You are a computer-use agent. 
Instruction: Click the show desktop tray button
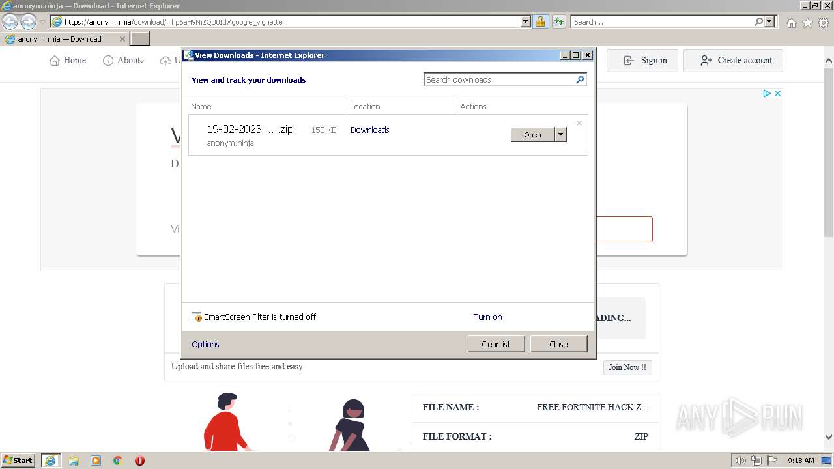[827, 461]
